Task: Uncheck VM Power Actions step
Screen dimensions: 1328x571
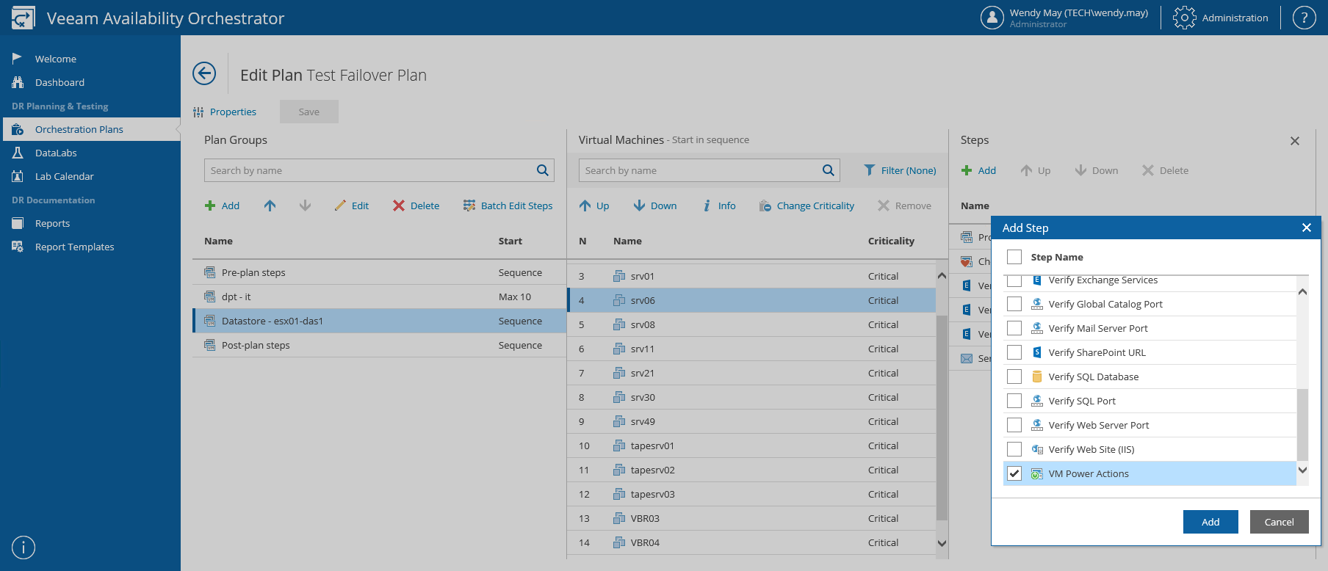Action: click(x=1014, y=473)
